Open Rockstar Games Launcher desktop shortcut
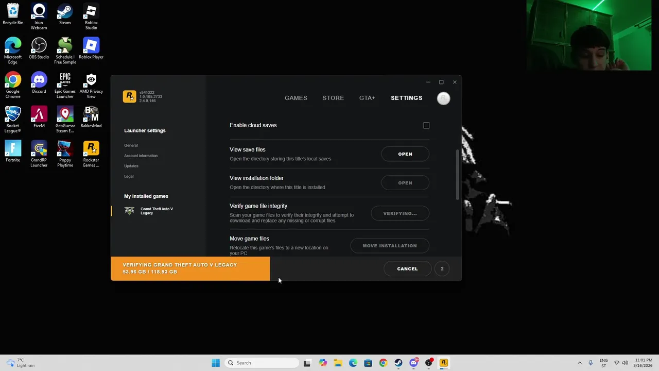The height and width of the screenshot is (371, 659). point(91,154)
